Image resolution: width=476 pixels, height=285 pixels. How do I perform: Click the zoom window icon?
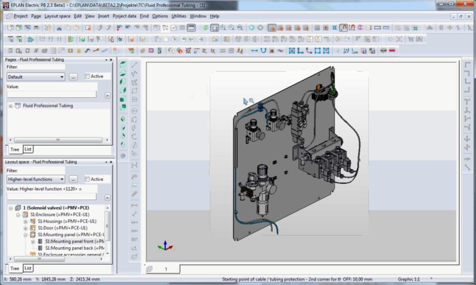click(x=214, y=27)
